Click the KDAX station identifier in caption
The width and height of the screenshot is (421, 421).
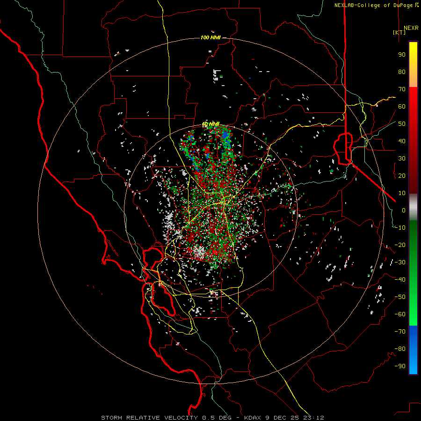(x=253, y=418)
